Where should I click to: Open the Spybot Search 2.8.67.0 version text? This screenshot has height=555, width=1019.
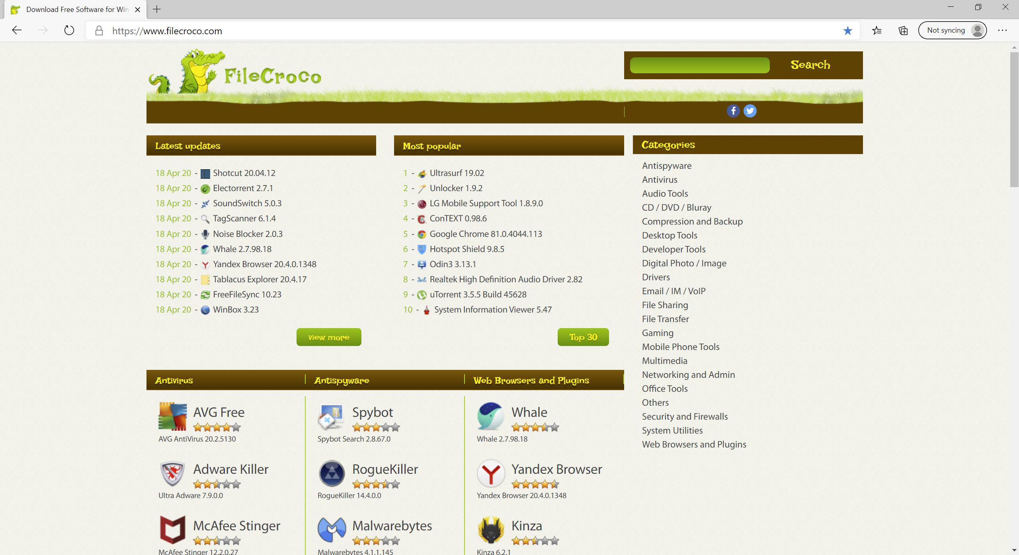tap(354, 439)
